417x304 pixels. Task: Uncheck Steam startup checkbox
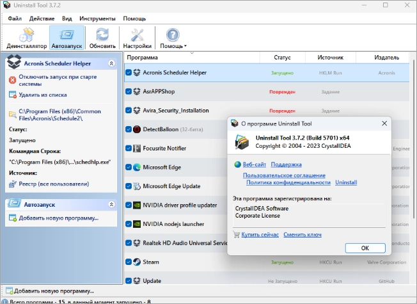[x=129, y=262]
